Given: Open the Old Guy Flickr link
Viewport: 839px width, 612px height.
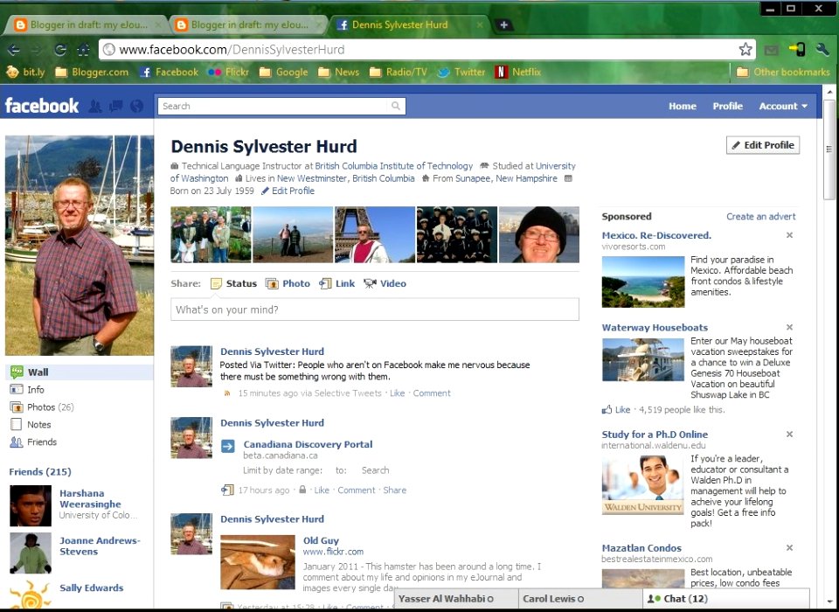Looking at the screenshot, I should [321, 541].
